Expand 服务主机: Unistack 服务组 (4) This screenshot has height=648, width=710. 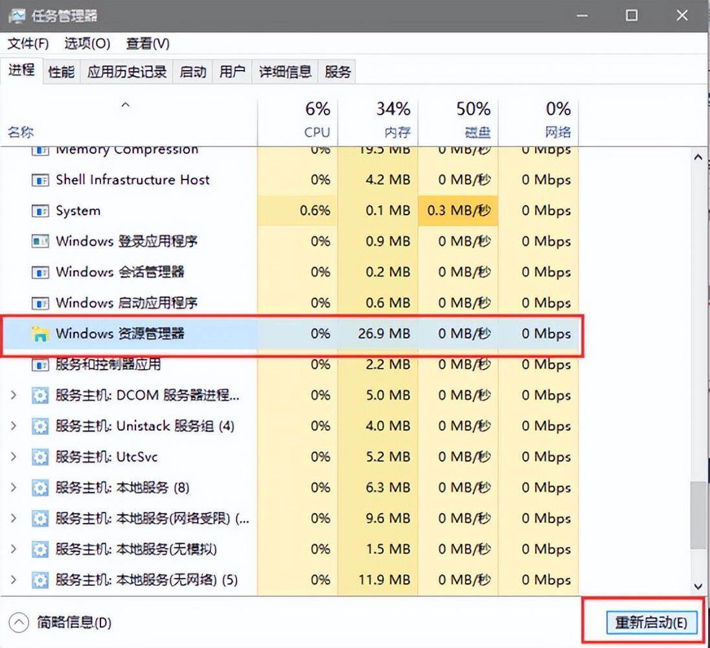pos(14,426)
